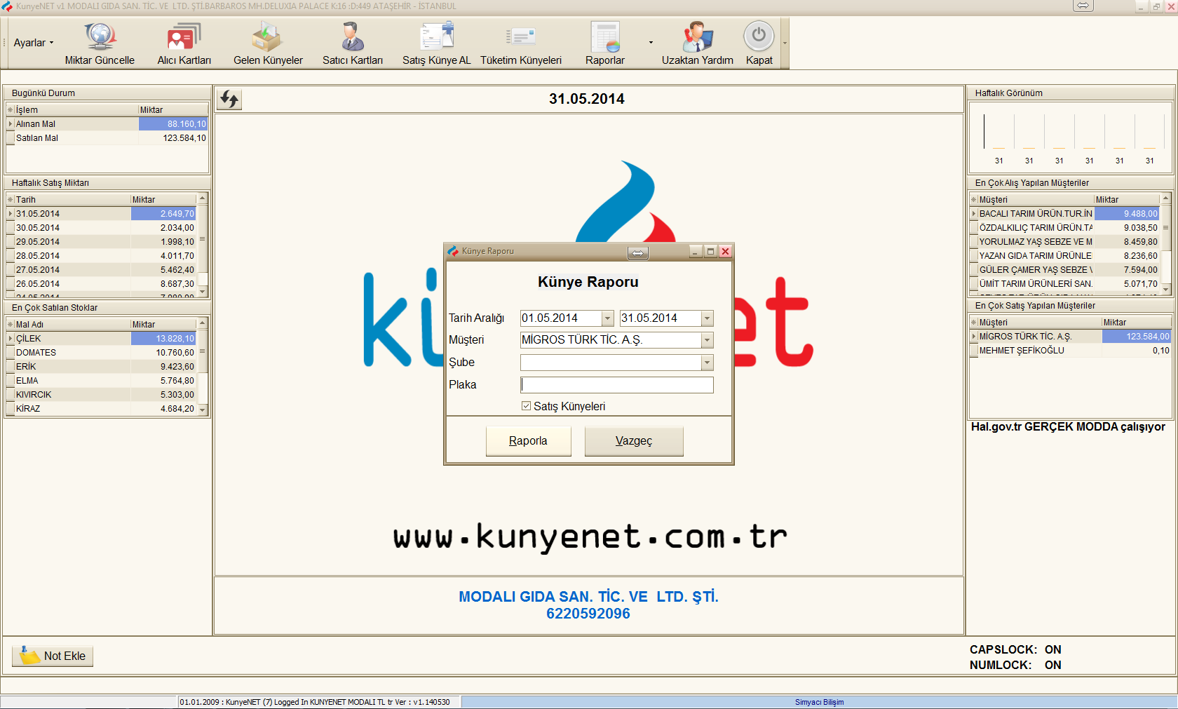
Task: Click the İşlem column header in Bugünkü Durum
Action: [76, 110]
